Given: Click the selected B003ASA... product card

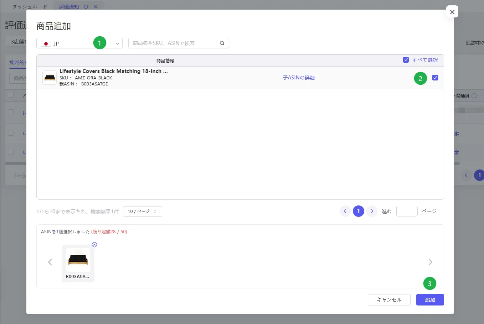Looking at the screenshot, I should (x=78, y=263).
